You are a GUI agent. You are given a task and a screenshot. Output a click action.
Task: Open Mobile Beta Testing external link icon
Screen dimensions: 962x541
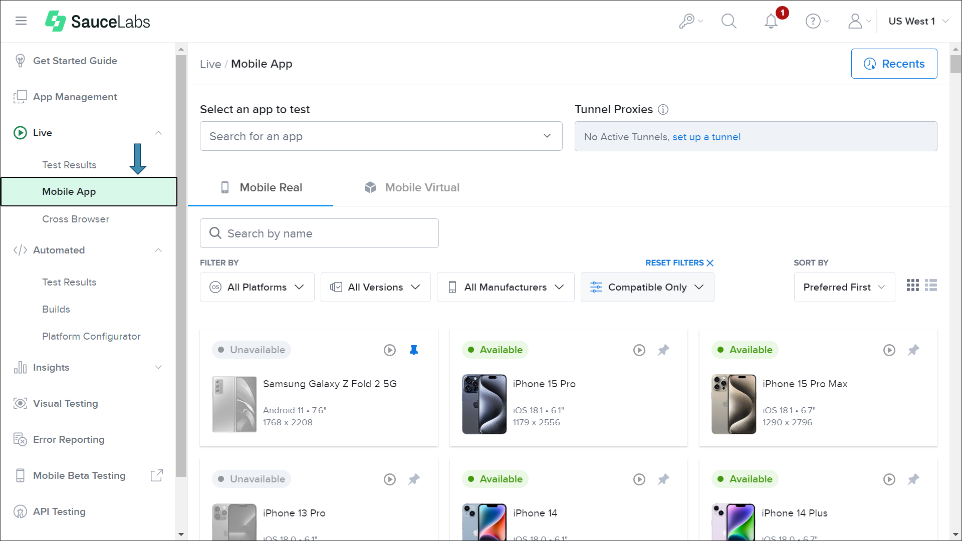pos(157,475)
